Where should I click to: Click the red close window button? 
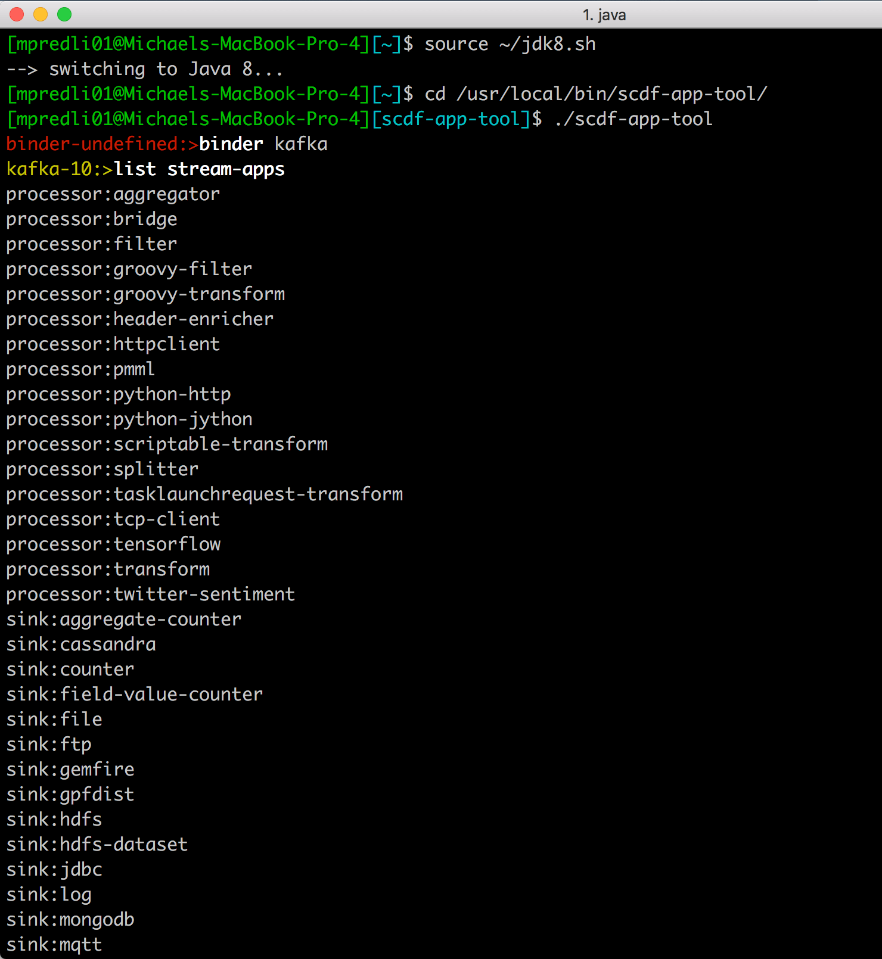16,14
